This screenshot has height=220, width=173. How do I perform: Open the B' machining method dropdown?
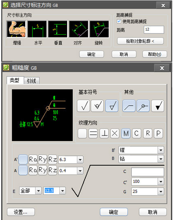point(161,150)
